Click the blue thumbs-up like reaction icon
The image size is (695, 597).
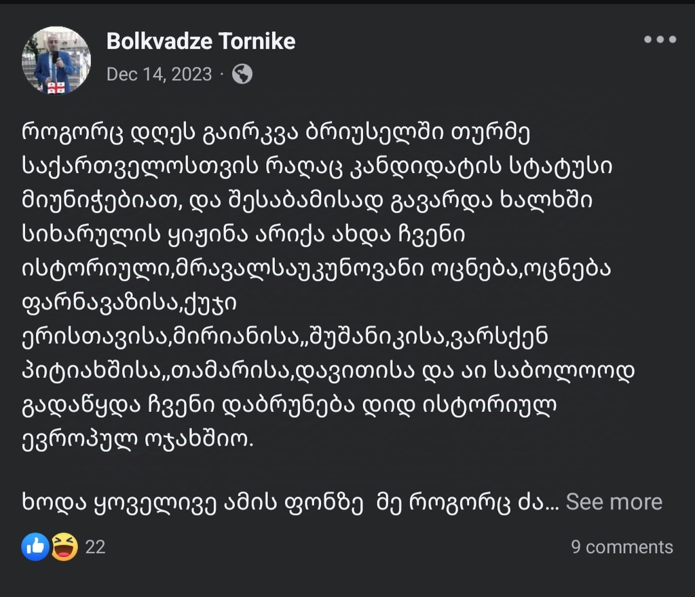click(x=35, y=547)
